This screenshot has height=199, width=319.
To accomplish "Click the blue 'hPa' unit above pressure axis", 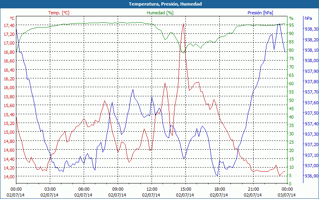I will [308, 18].
